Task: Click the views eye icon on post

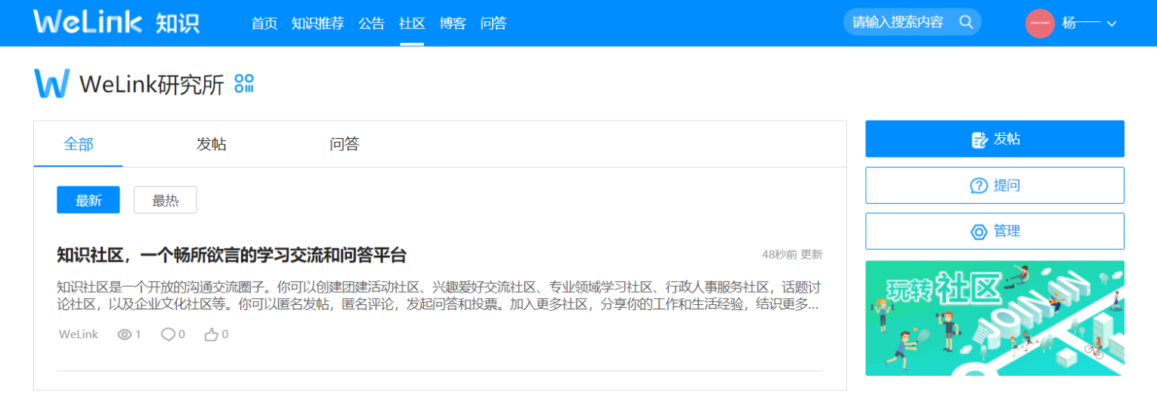Action: [x=125, y=334]
